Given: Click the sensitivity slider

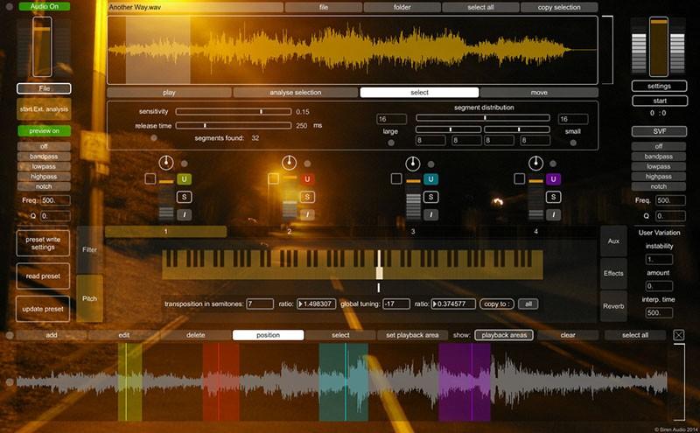Looking at the screenshot, I should tap(233, 112).
